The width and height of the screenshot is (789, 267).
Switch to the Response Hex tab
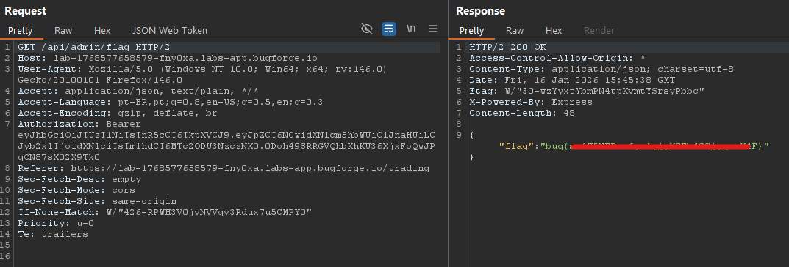pos(554,31)
